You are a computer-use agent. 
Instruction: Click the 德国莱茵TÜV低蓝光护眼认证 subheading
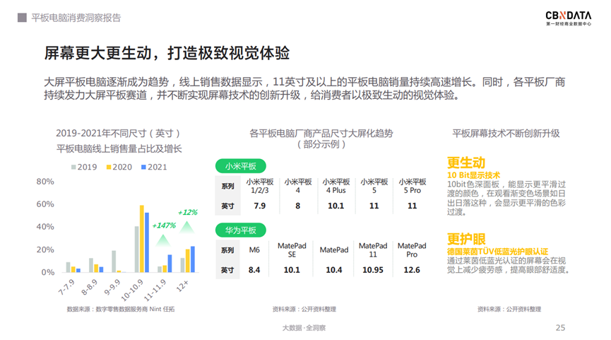click(497, 252)
